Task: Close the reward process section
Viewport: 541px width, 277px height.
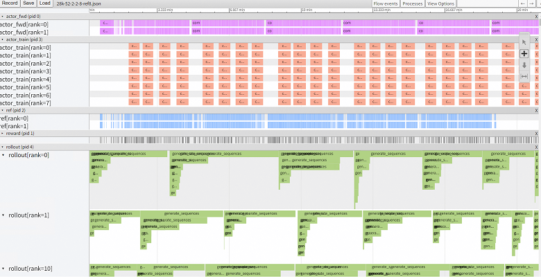Action: pyautogui.click(x=537, y=134)
